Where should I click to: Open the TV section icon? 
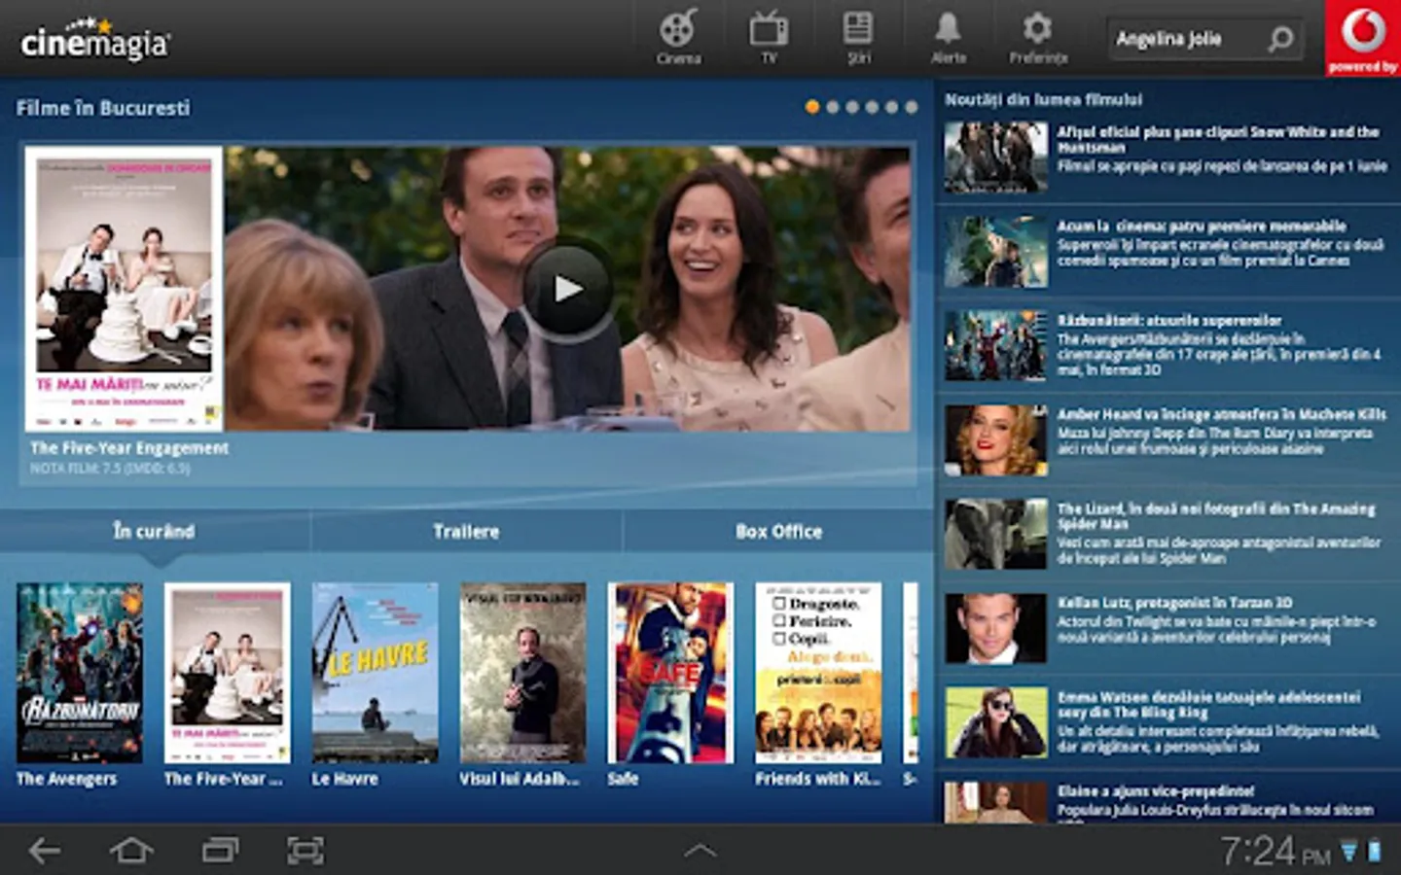tap(769, 37)
